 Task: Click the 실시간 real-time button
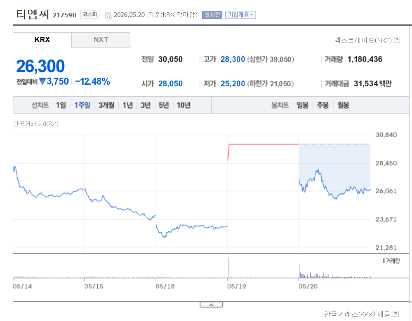(x=212, y=15)
